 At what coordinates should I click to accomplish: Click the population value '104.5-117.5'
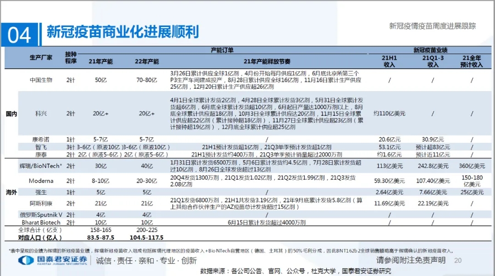tap(147, 238)
